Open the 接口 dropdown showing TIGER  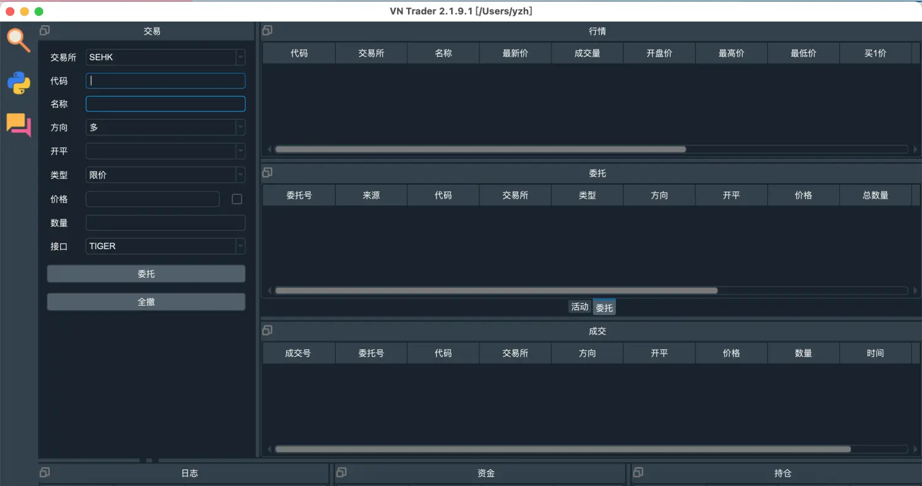coord(165,246)
